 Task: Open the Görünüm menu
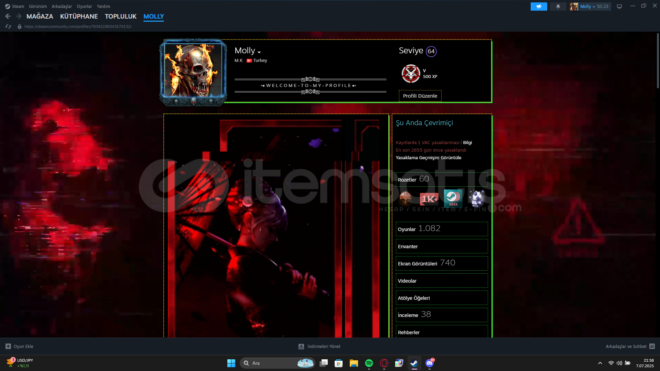click(38, 6)
